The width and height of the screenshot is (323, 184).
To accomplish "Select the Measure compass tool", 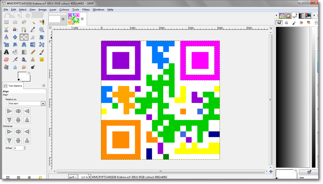I will click(x=6, y=37).
